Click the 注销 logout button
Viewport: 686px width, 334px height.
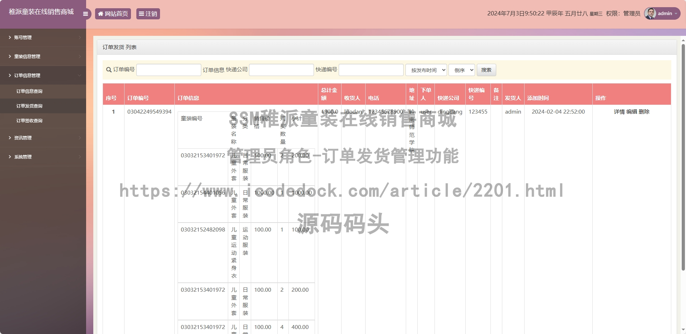(x=148, y=14)
